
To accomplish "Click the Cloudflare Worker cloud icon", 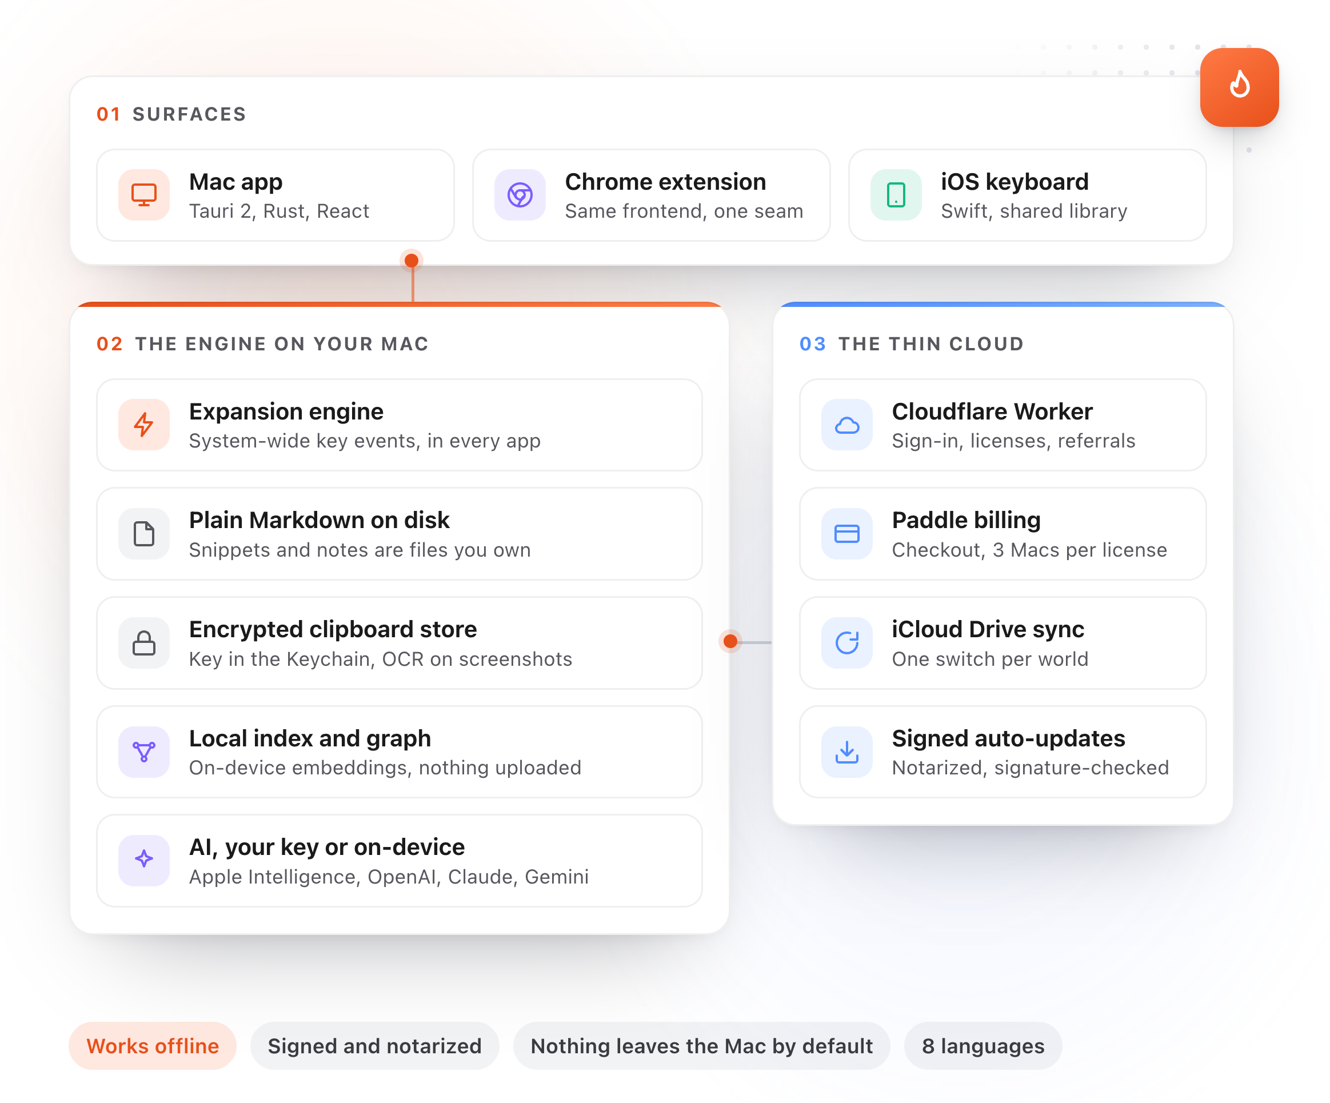I will coord(847,424).
